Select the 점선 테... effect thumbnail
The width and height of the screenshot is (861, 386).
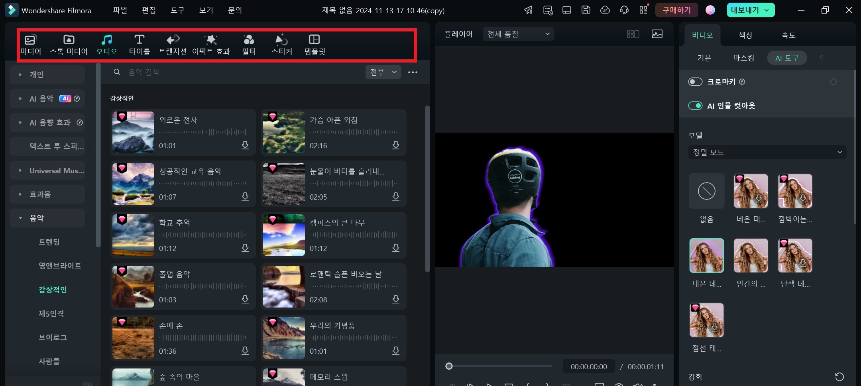[x=706, y=320]
